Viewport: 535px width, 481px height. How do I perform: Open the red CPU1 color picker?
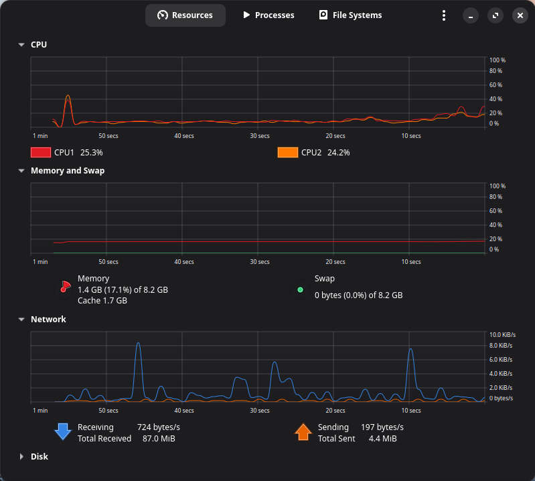click(x=41, y=152)
